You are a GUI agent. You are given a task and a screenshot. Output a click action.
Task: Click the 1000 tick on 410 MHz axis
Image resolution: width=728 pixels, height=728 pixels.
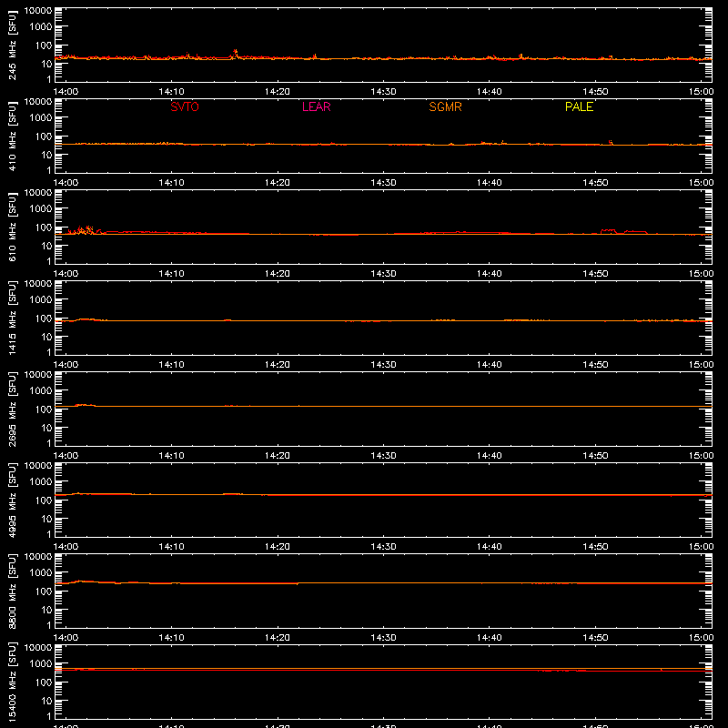pyautogui.click(x=41, y=118)
